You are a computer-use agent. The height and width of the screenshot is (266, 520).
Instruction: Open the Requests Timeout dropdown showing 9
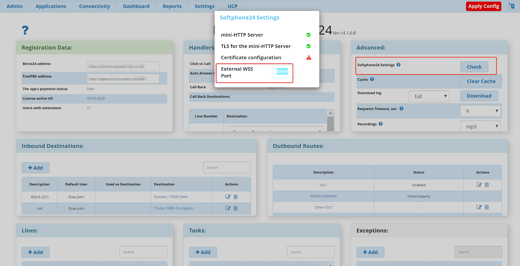tap(480, 111)
